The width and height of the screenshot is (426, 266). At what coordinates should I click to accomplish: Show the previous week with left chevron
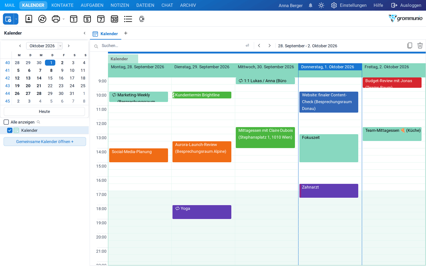[x=259, y=46]
